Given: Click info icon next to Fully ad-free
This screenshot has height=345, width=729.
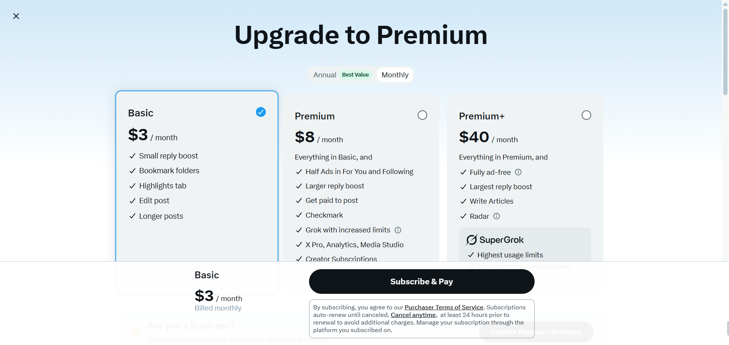Looking at the screenshot, I should [x=518, y=172].
